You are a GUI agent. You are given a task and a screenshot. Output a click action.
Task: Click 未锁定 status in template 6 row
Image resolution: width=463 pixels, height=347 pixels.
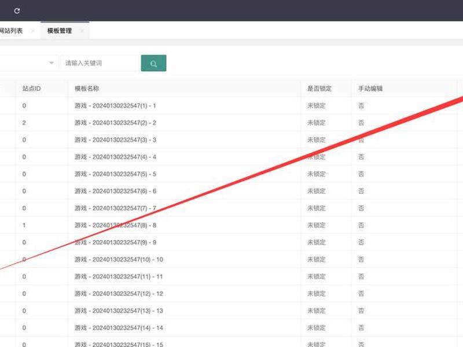tap(316, 191)
